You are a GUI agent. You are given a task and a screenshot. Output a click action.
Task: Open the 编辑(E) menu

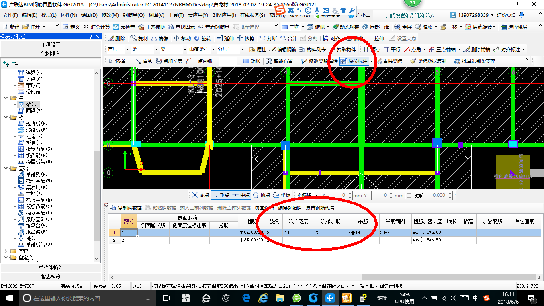[29, 15]
